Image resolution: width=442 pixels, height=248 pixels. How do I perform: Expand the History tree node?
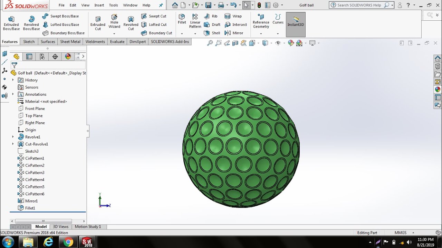coord(13,80)
